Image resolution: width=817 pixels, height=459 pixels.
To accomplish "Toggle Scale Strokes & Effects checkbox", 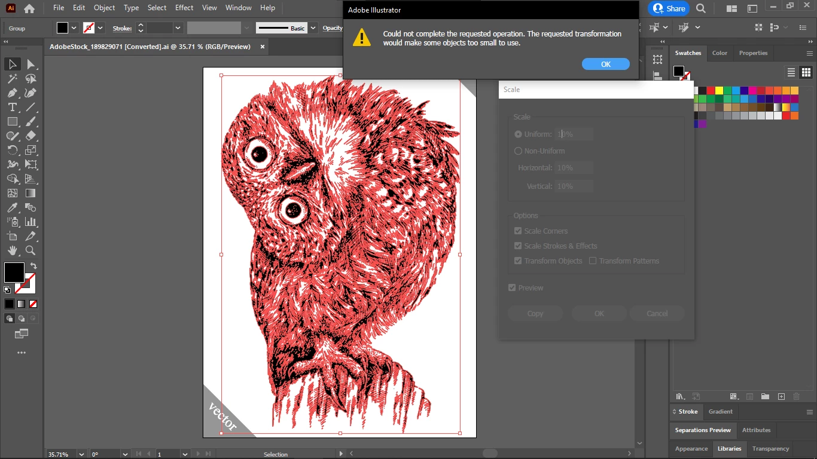I will tap(518, 246).
